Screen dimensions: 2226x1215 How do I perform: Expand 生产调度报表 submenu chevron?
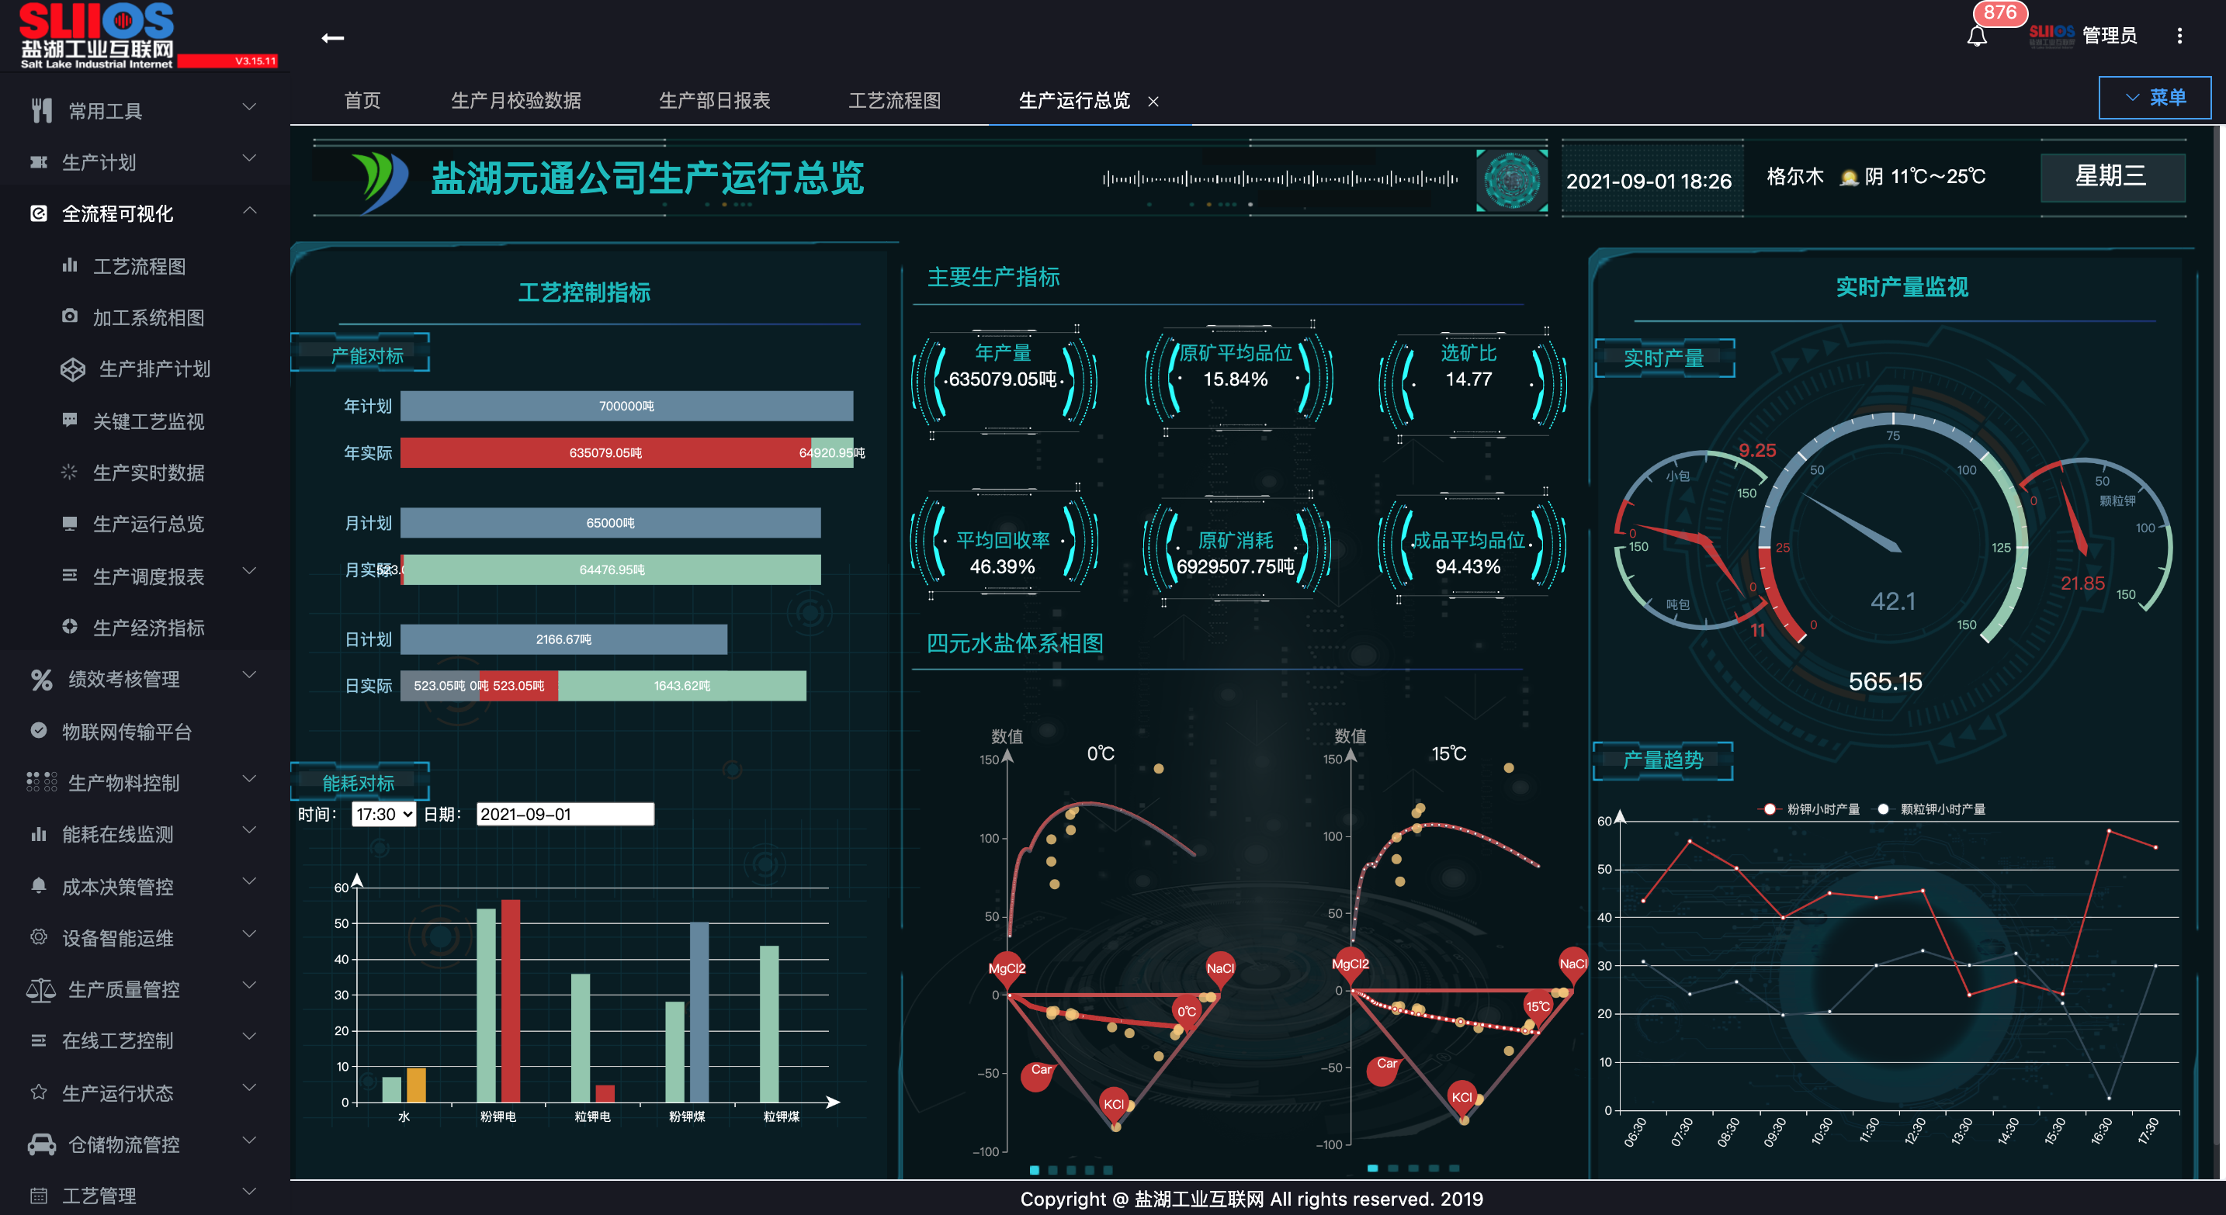(249, 571)
